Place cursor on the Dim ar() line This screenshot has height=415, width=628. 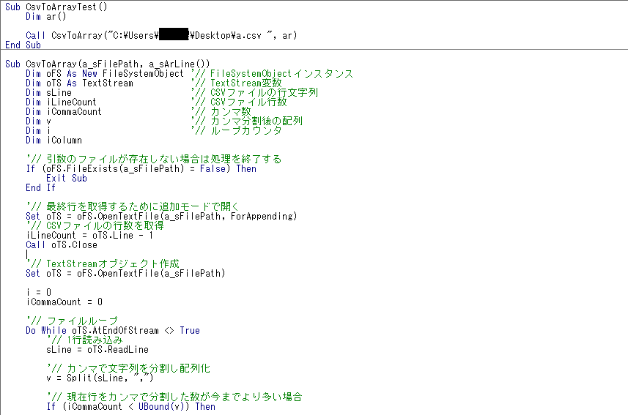[x=43, y=16]
